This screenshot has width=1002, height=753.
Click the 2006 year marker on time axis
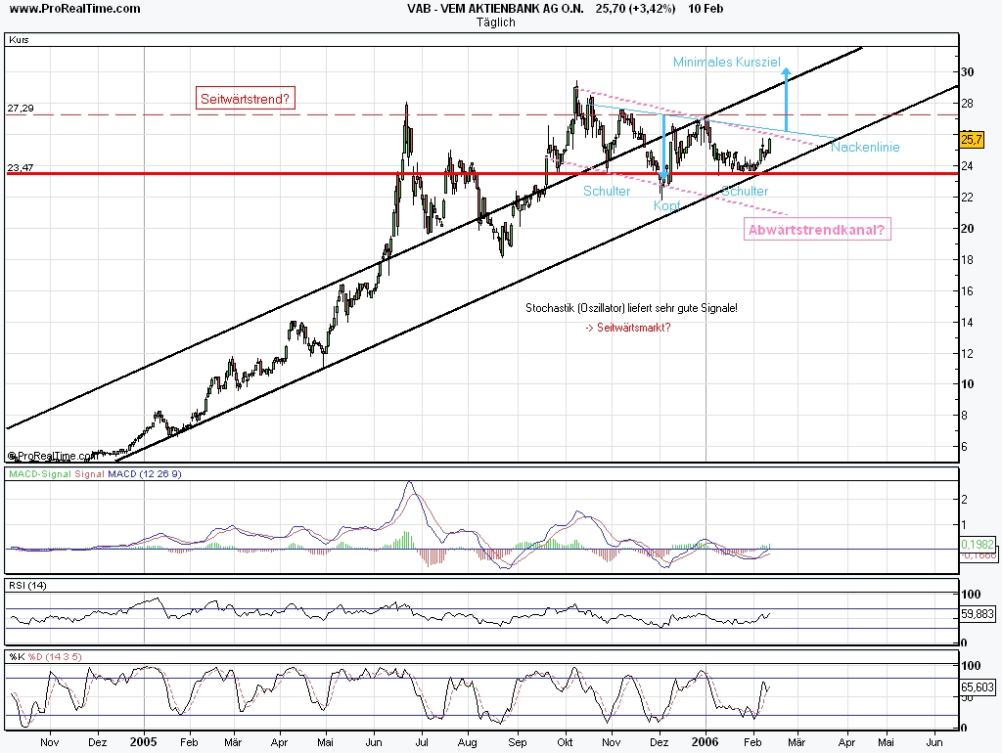coord(705,742)
